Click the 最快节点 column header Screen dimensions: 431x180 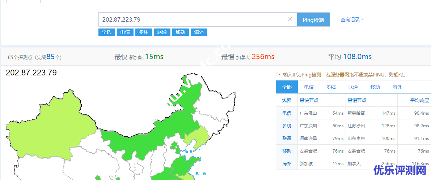coord(309,100)
